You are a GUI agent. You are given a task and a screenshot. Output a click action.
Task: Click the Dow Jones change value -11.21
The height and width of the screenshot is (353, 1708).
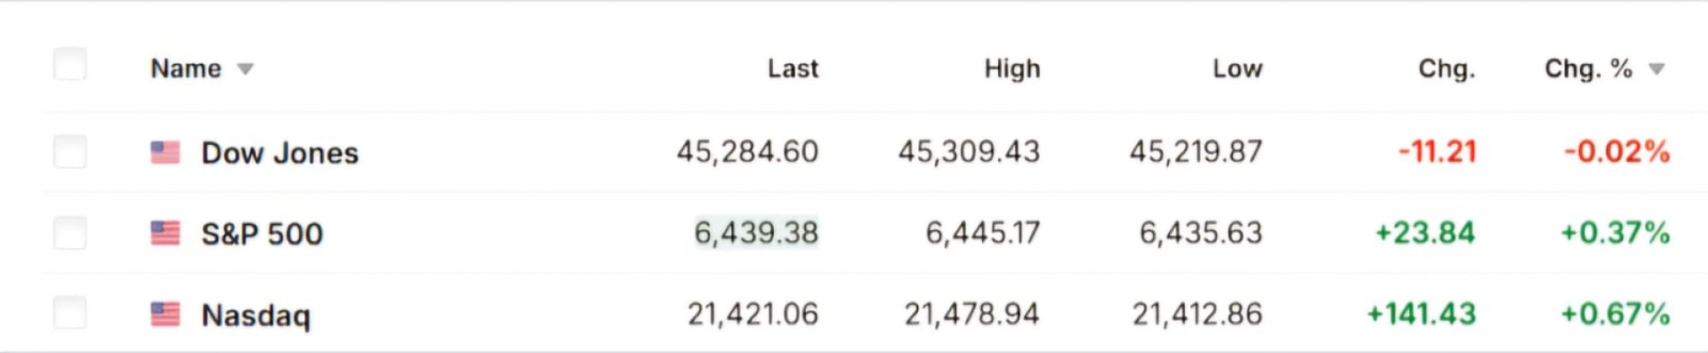[1437, 151]
